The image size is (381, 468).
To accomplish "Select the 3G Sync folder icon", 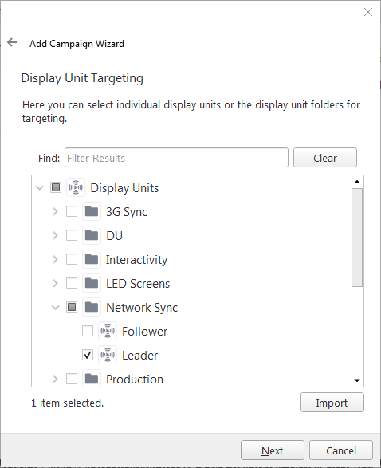I will point(92,211).
